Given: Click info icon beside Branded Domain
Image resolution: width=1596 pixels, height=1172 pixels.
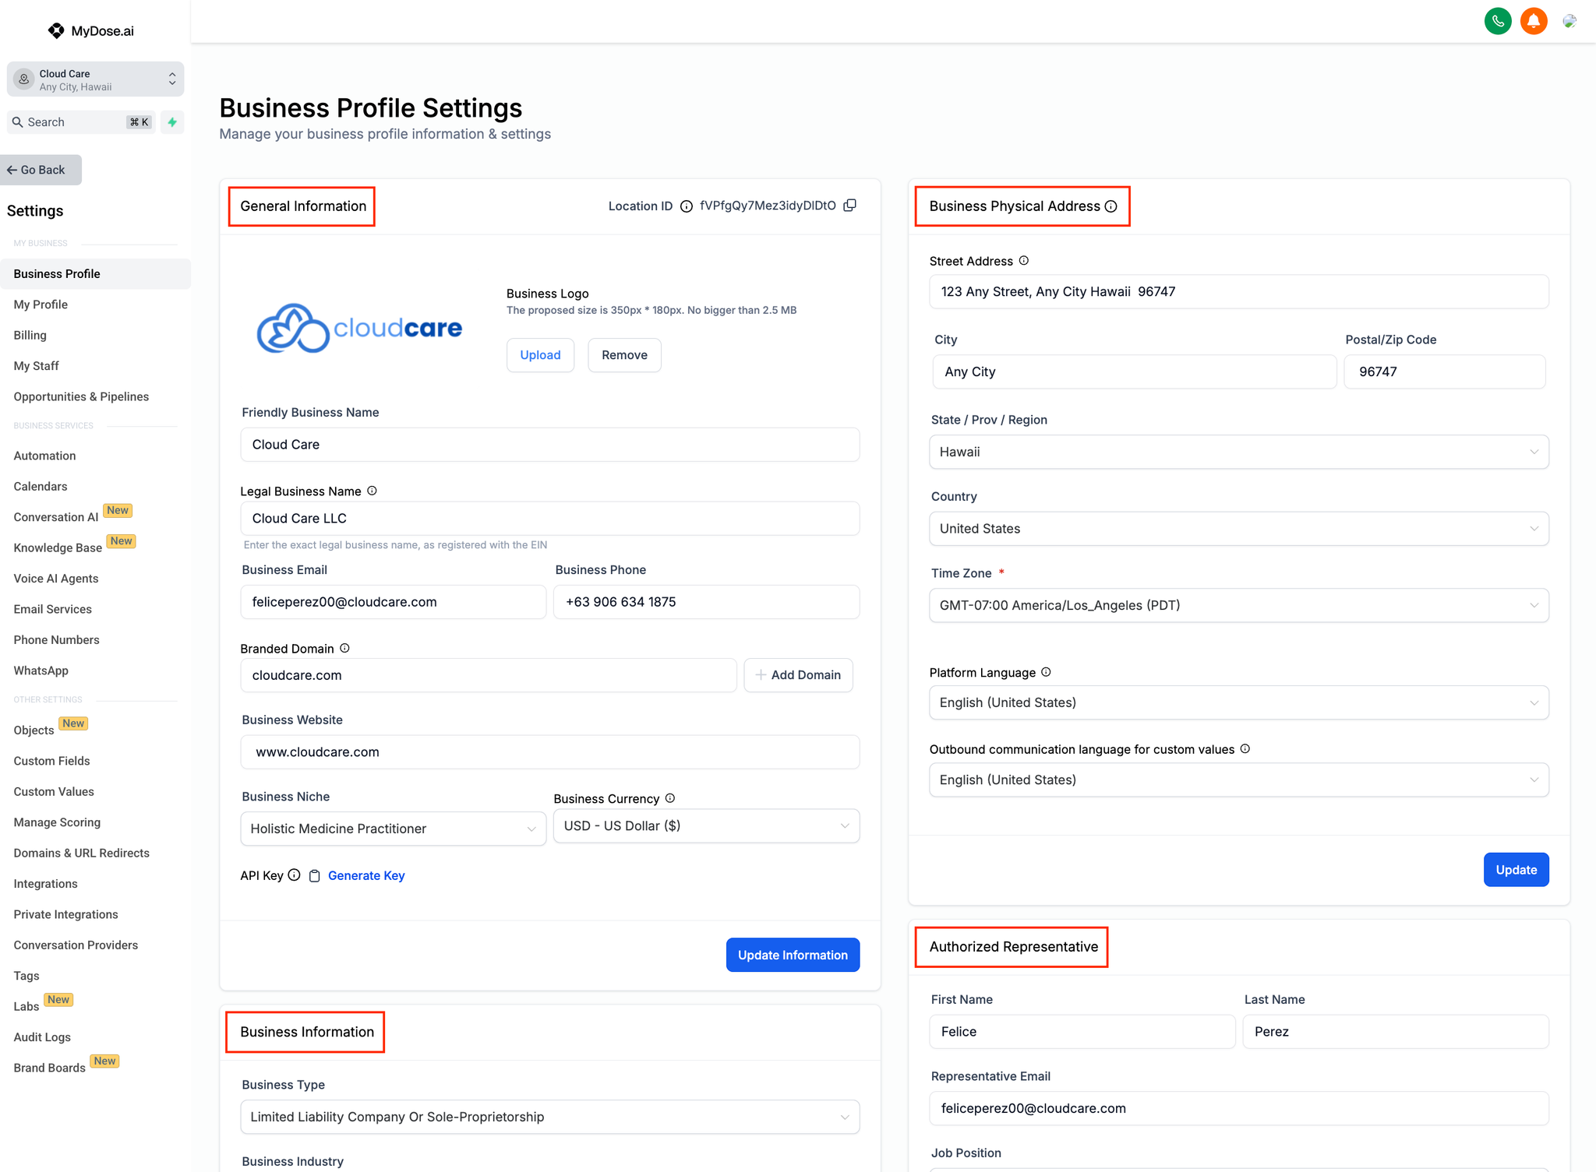Looking at the screenshot, I should coord(345,648).
